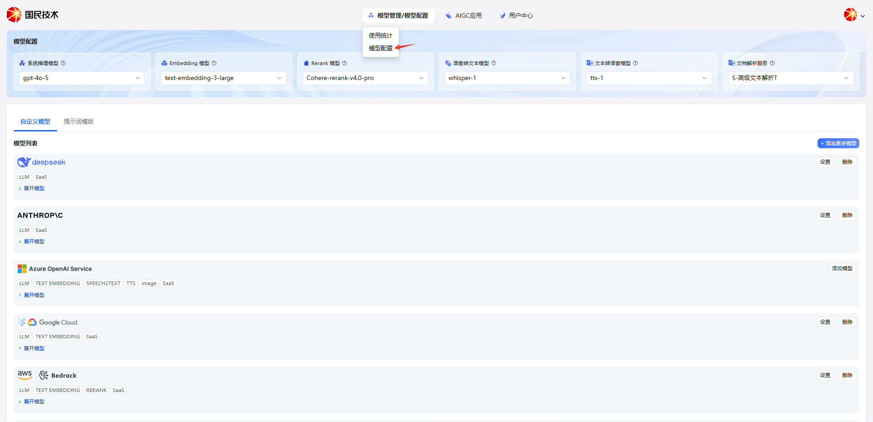This screenshot has height=422, width=873.
Task: Switch to the 自定义模型 tab
Action: pos(35,121)
